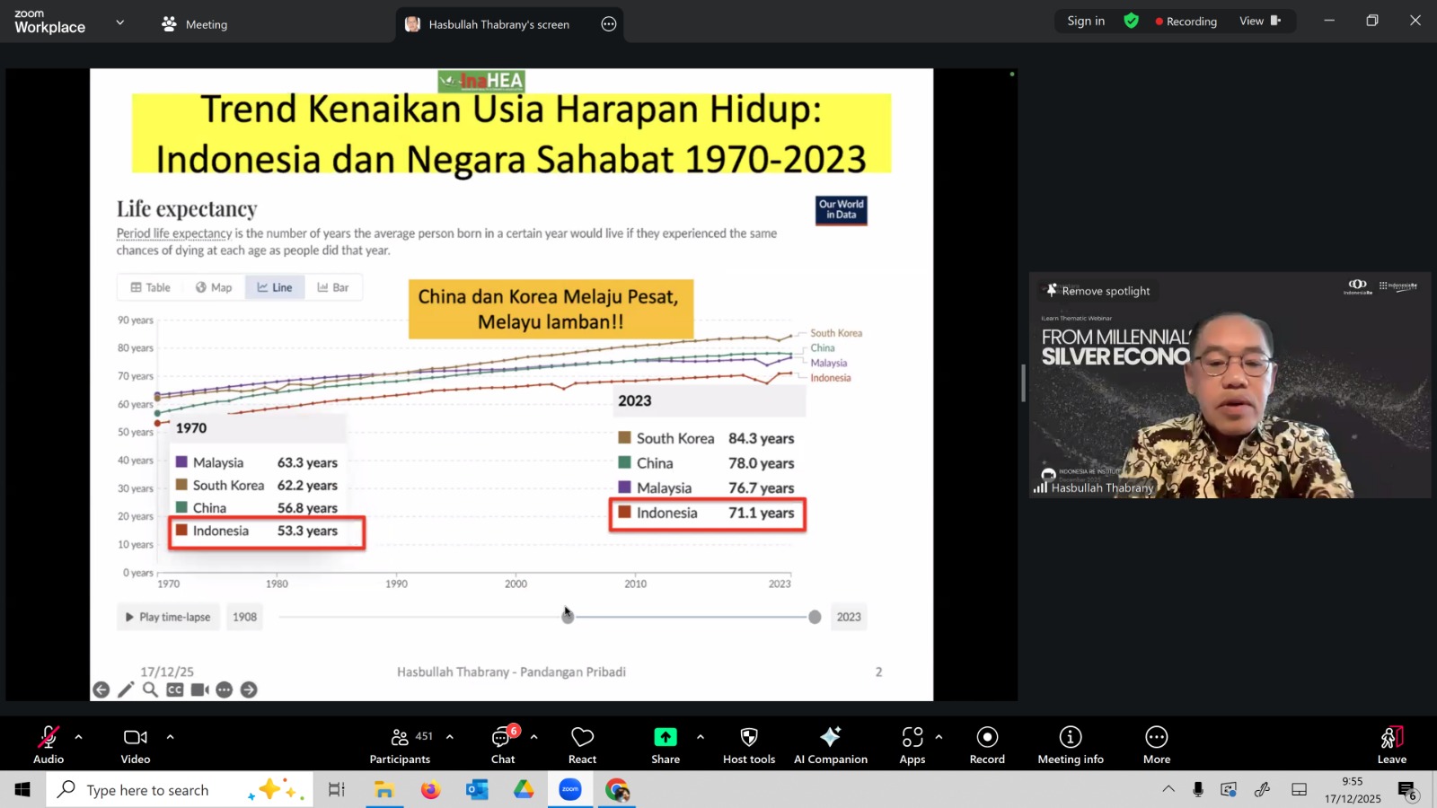The height and width of the screenshot is (808, 1437).
Task: Open the Participants list
Action: [x=401, y=744]
